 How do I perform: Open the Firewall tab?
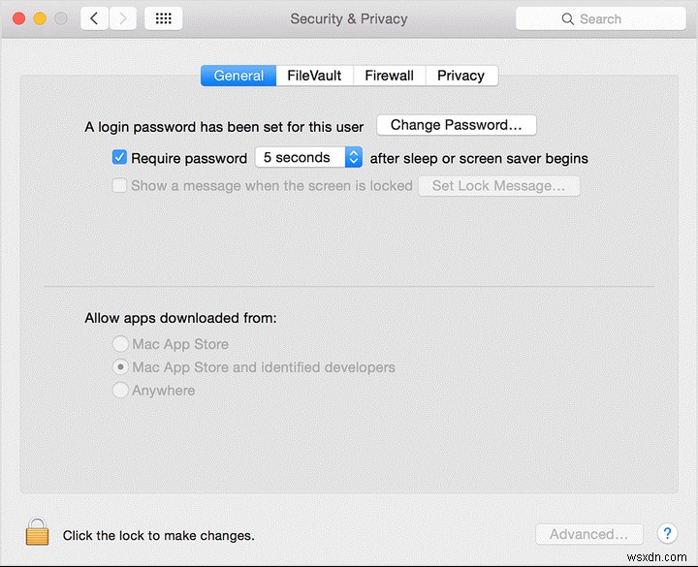click(389, 76)
